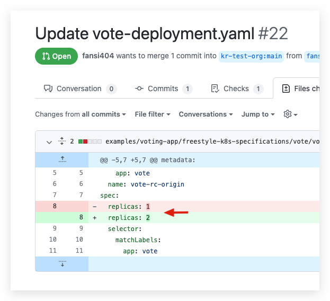Collapse the vote-deployment.yaml file diff
The image size is (330, 301).
click(x=49, y=142)
